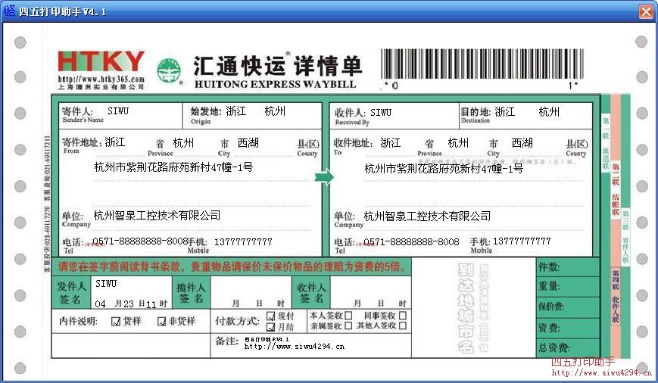The image size is (658, 383).
Task: Click city 杭州 in 收件地址
Action: pyautogui.click(x=458, y=143)
